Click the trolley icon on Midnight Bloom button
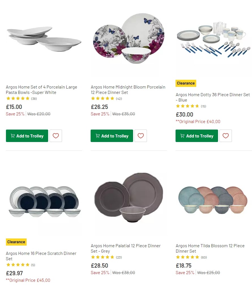Screen dimensions: 252x286 [97, 136]
